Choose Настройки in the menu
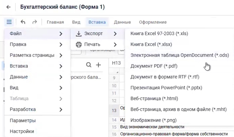The image size is (234, 137). click(37, 131)
